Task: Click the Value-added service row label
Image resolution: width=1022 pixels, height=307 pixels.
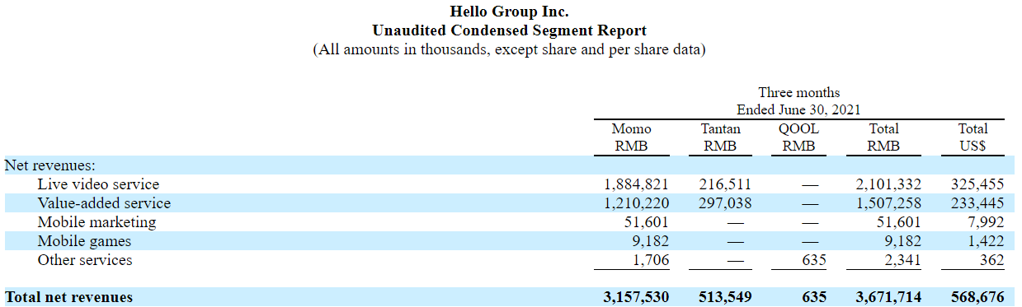Action: [x=104, y=202]
